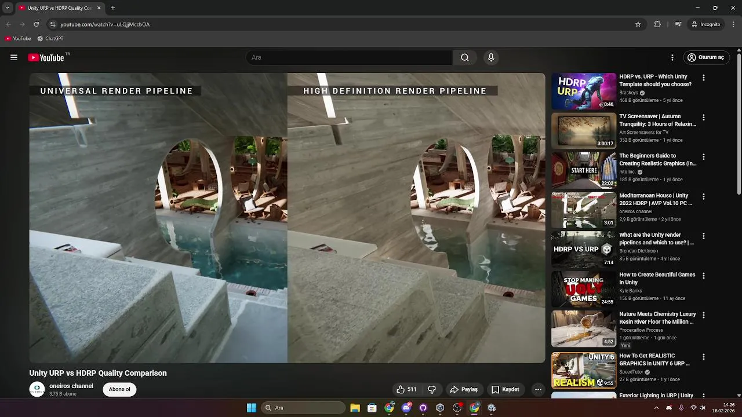Click Kaydet save button

(x=505, y=389)
